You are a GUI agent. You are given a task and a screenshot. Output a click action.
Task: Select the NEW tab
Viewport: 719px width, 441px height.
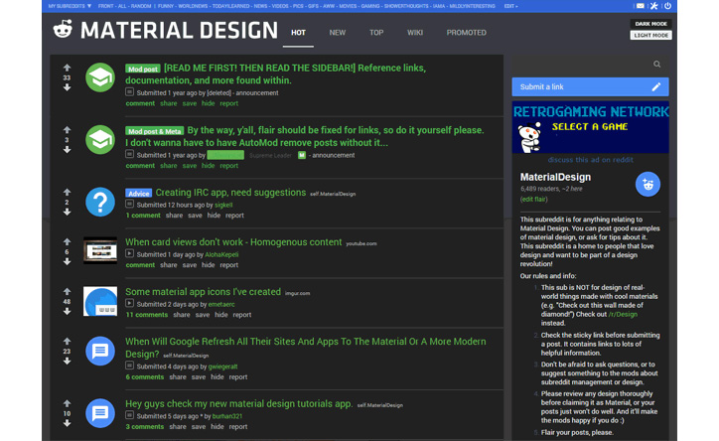click(338, 33)
